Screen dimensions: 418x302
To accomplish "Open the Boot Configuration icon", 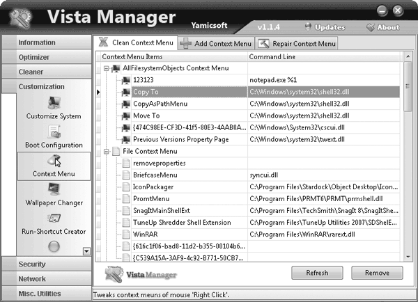I will 54,132.
